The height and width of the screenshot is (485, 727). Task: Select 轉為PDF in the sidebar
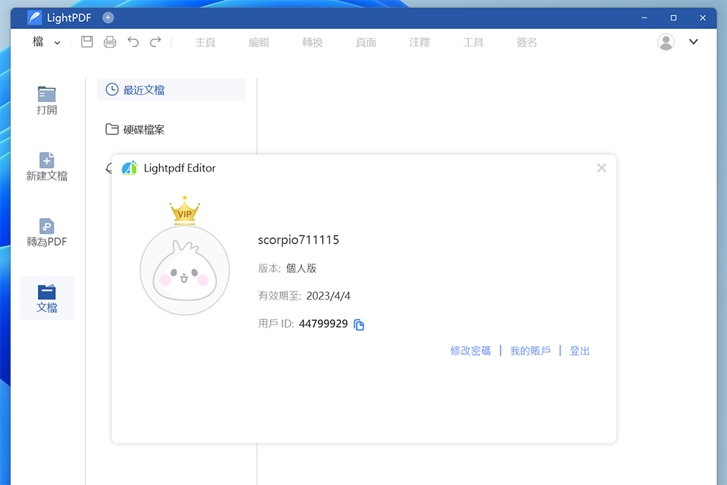46,233
